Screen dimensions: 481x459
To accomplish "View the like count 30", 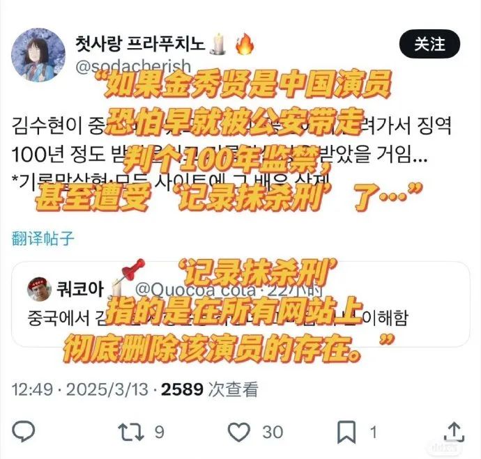I will (x=273, y=432).
